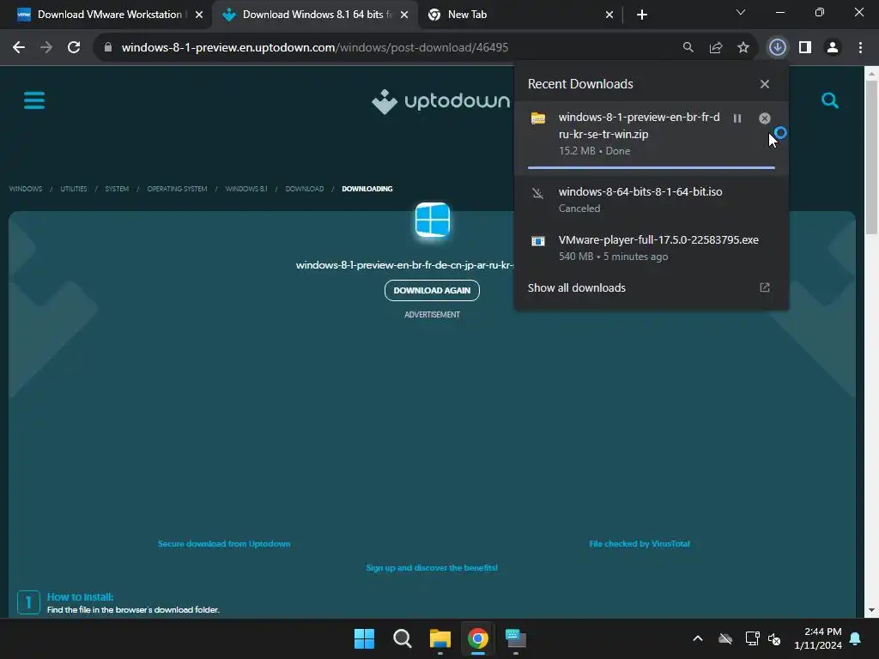Click the Windows 8.1 app icon

(433, 220)
